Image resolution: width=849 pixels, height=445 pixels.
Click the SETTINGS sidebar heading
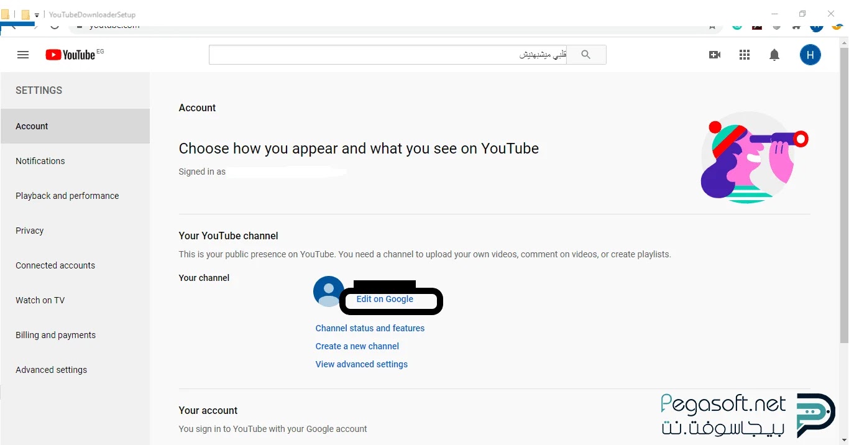coord(39,90)
